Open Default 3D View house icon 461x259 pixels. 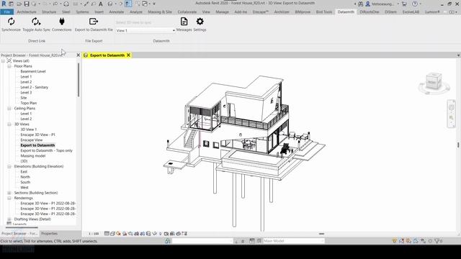[x=110, y=4]
